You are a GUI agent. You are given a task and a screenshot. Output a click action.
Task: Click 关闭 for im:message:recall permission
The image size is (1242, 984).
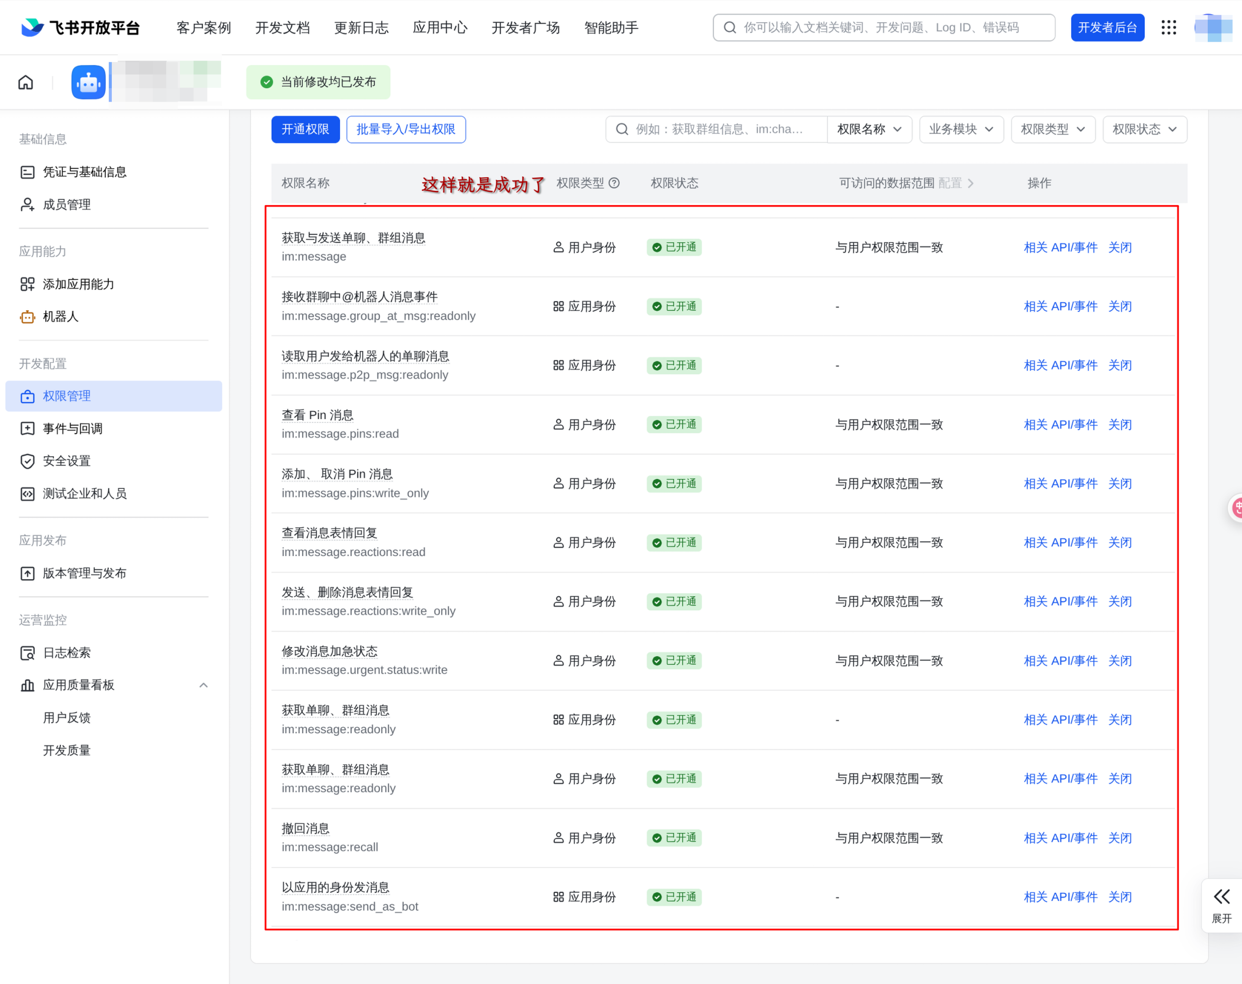pos(1120,838)
